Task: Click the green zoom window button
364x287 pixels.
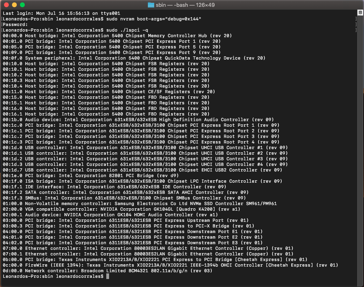Action: [22, 5]
